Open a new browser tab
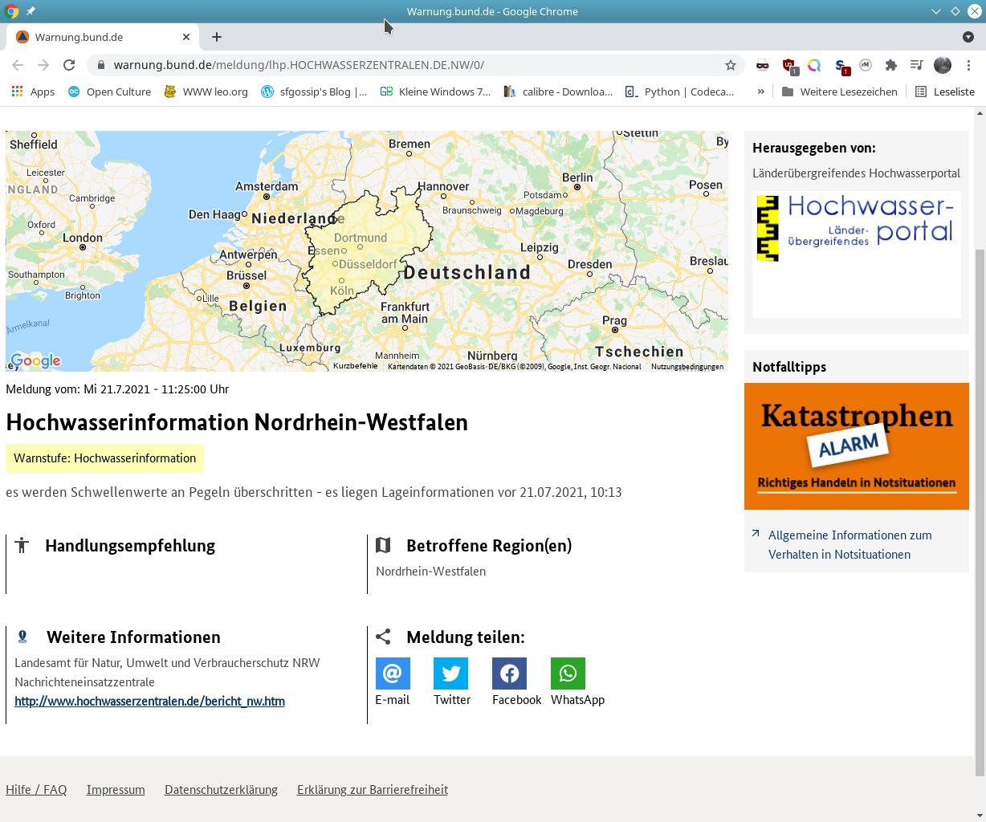The image size is (986, 822). tap(217, 37)
